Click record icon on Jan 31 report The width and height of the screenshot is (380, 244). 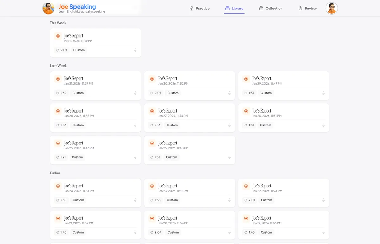pos(58,79)
